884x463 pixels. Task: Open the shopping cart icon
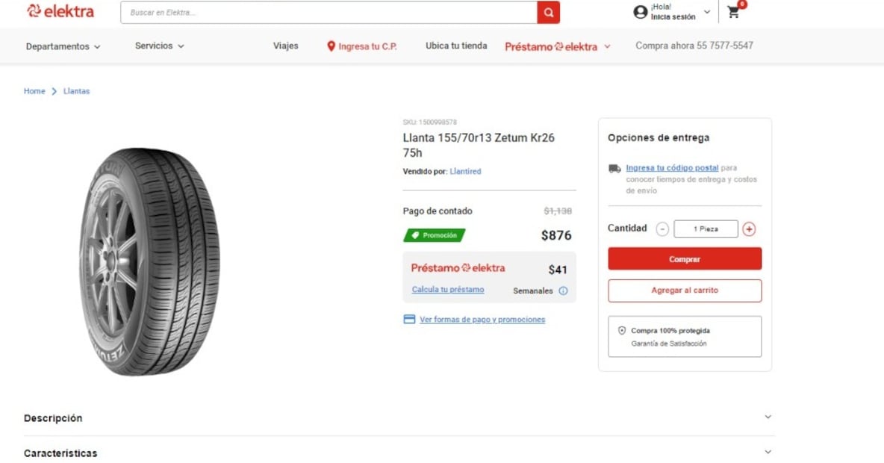(x=733, y=12)
